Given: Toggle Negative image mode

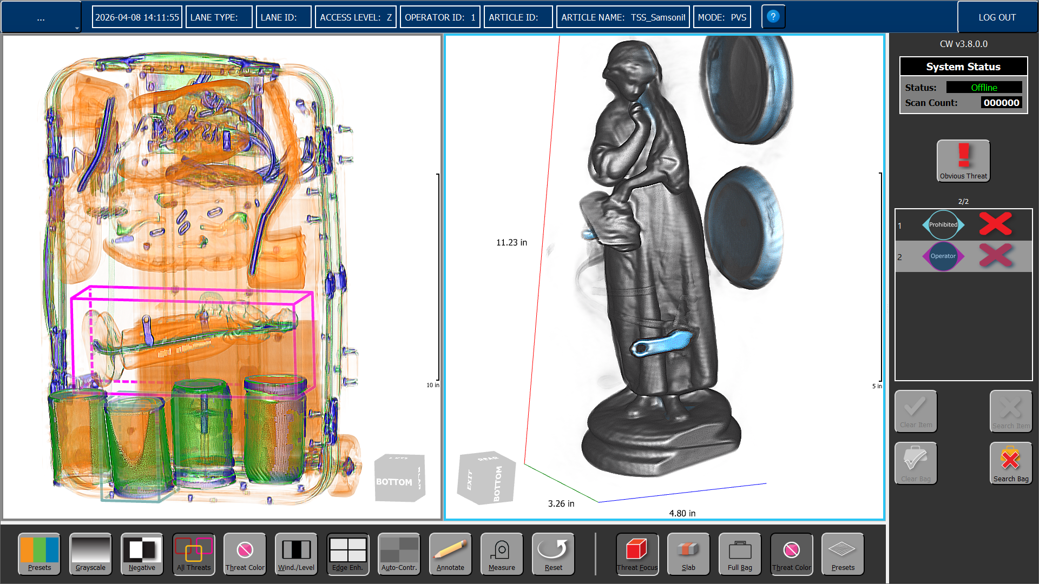Looking at the screenshot, I should click(x=142, y=553).
